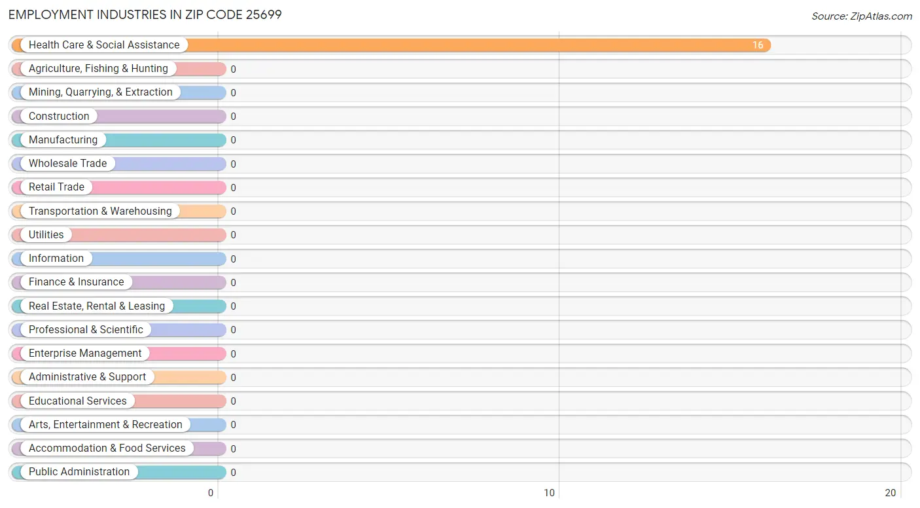
Task: Click the value 16 on the orange bar
Action: tap(758, 45)
